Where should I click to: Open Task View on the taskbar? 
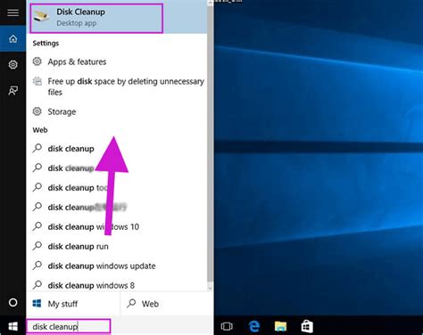coord(227,326)
